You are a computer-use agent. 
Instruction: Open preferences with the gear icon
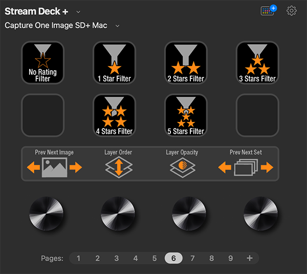292,11
